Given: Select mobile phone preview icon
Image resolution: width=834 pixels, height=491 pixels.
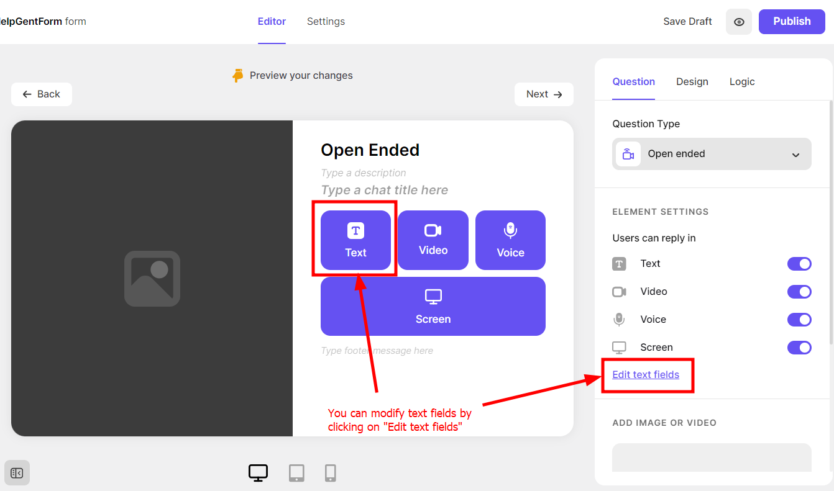Looking at the screenshot, I should 331,473.
